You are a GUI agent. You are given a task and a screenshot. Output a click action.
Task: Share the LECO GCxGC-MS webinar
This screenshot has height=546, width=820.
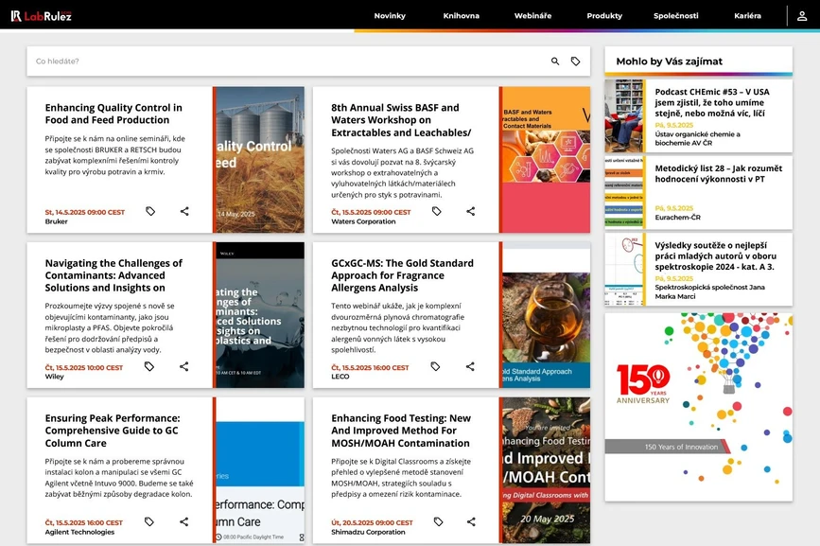[x=470, y=366]
